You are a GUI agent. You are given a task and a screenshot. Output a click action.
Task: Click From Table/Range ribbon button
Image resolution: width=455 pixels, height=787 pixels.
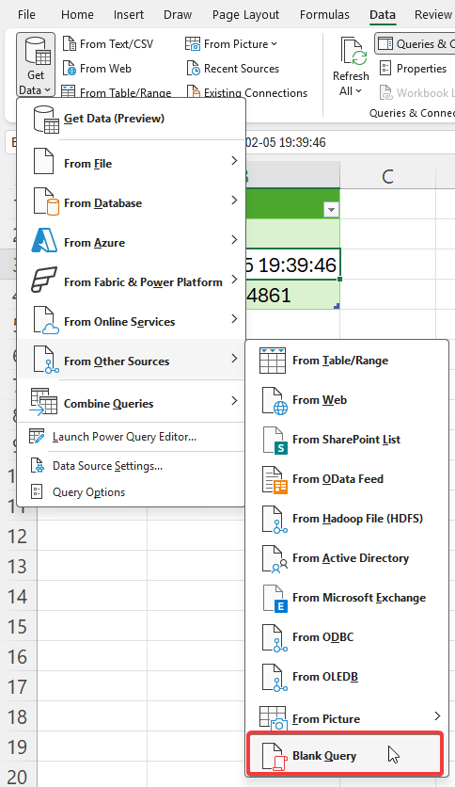click(117, 92)
